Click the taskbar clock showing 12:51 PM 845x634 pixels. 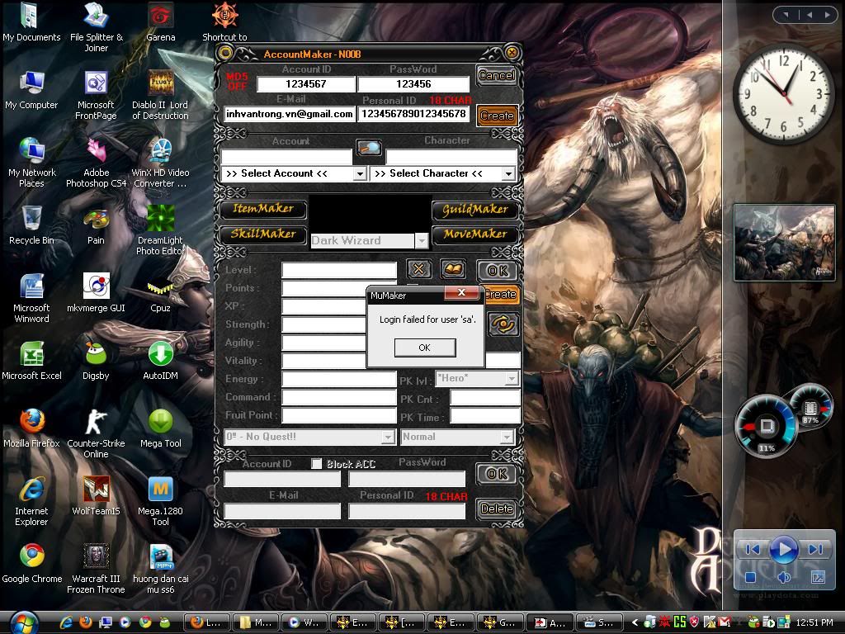click(x=814, y=622)
